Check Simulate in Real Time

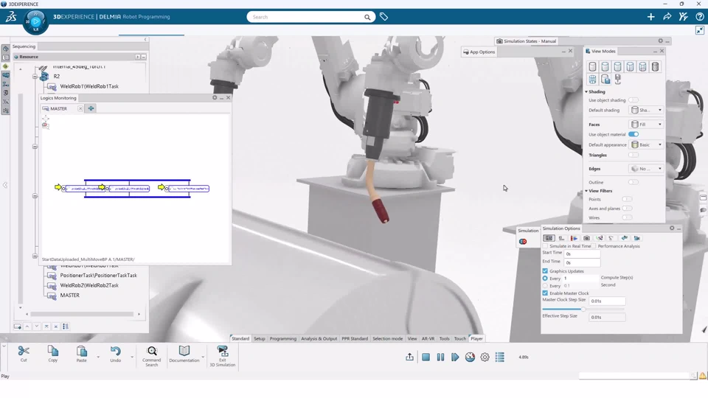click(545, 246)
